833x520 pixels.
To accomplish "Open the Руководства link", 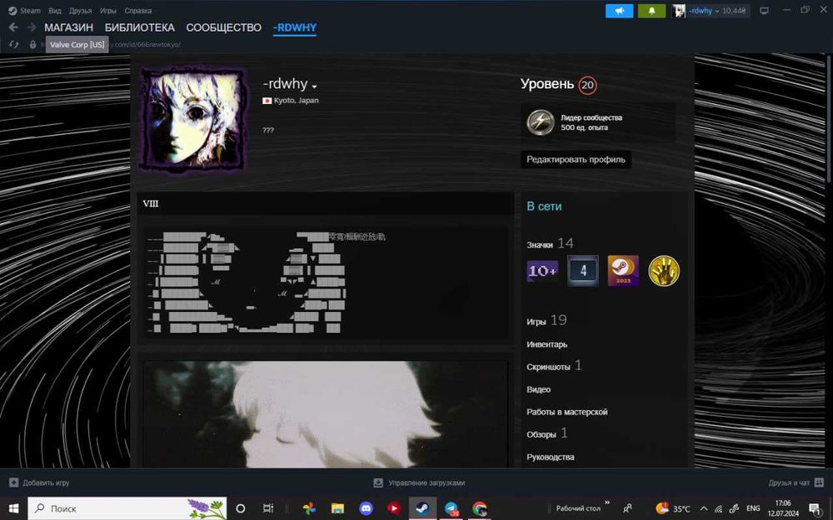I will tap(551, 457).
